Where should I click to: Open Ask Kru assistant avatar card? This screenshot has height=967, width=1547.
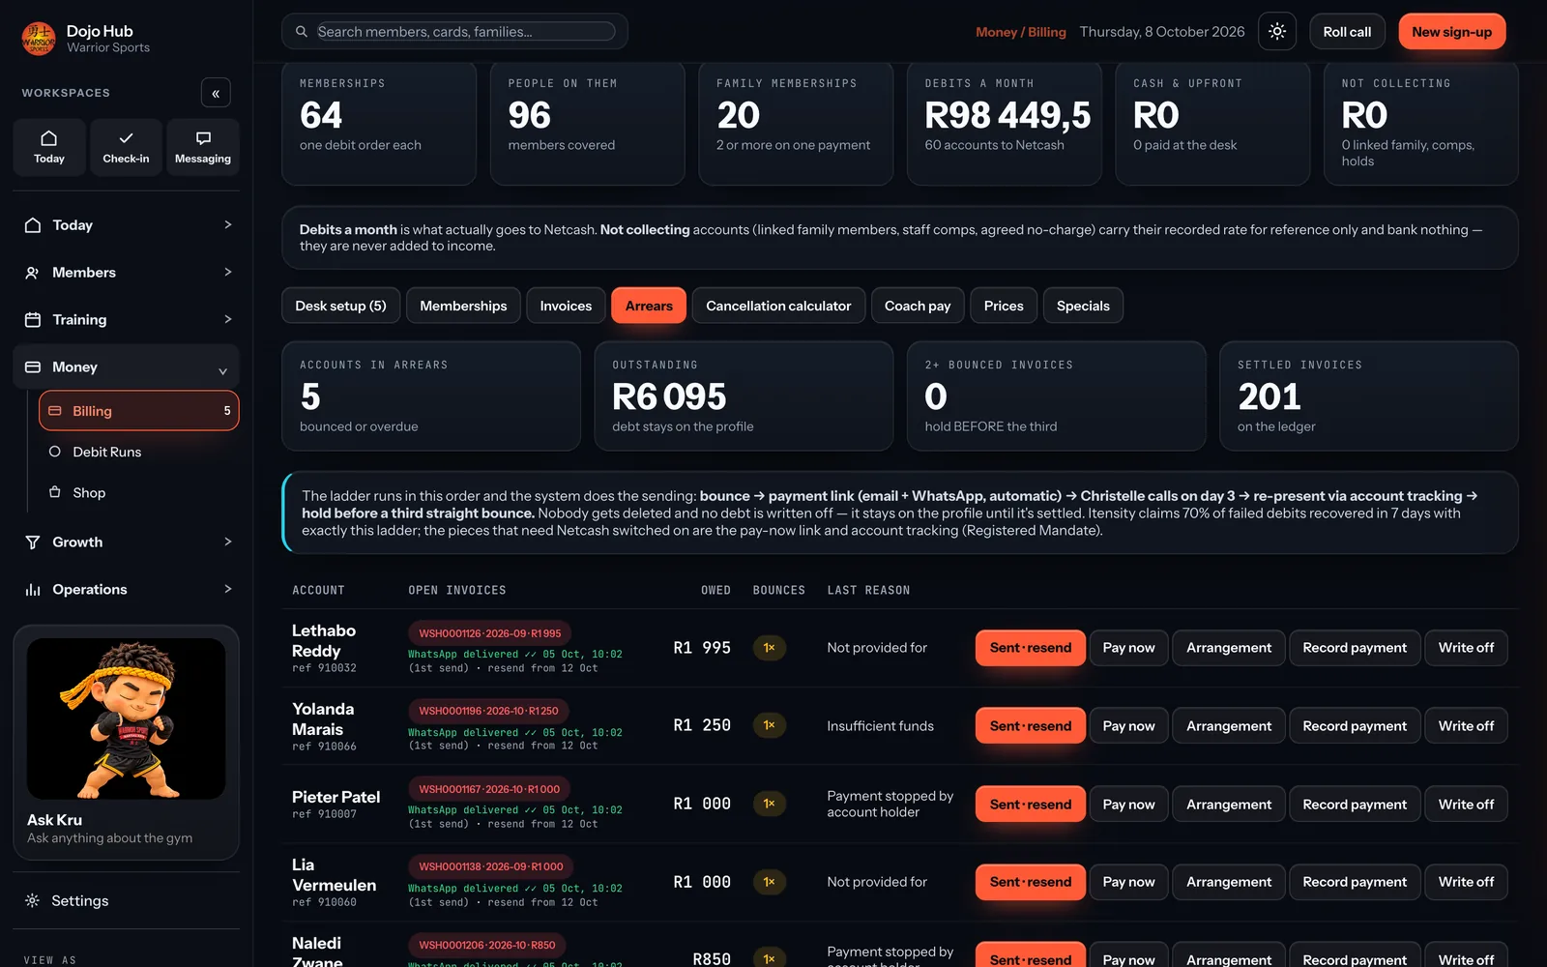(126, 743)
